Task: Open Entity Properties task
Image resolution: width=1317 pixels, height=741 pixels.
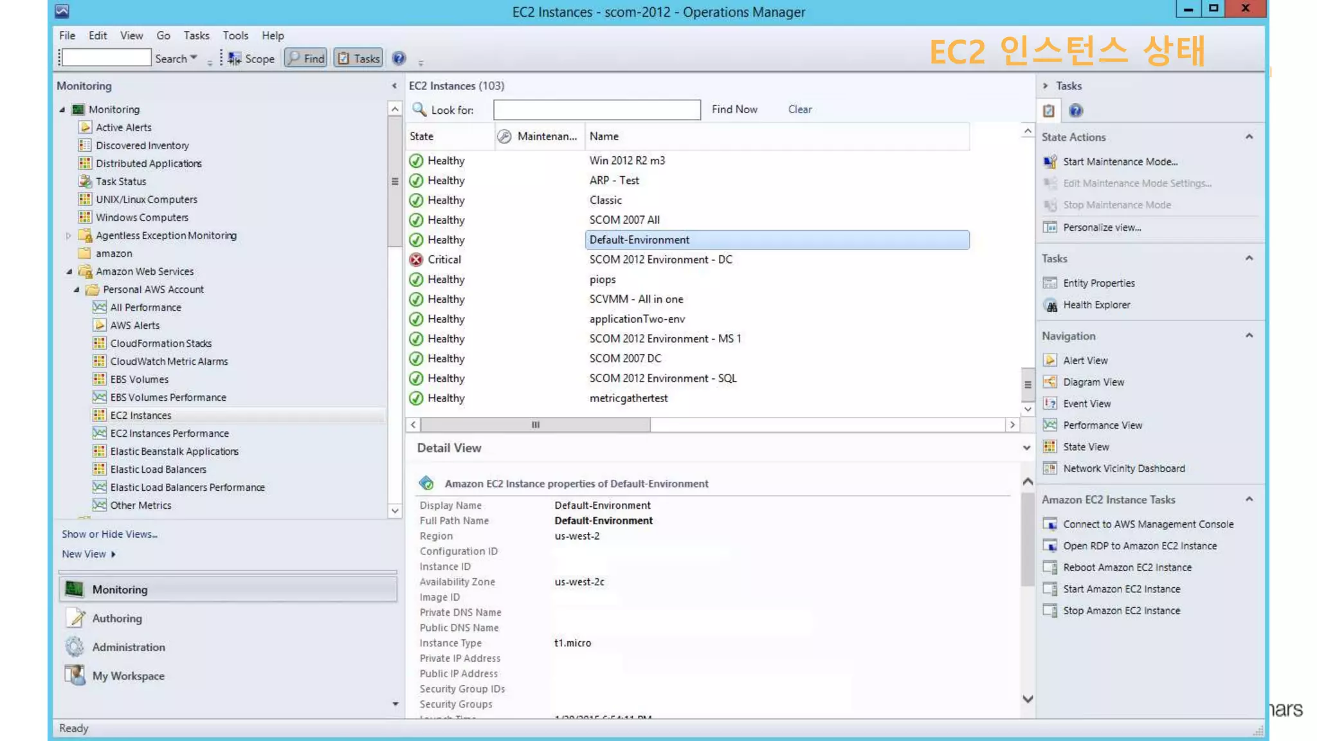Action: pyautogui.click(x=1098, y=283)
